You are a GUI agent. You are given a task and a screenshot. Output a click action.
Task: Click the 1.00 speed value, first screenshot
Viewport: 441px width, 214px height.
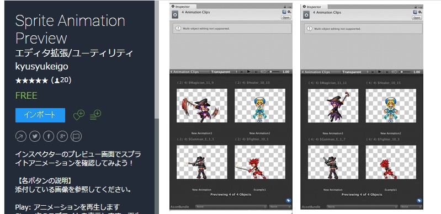(286, 72)
